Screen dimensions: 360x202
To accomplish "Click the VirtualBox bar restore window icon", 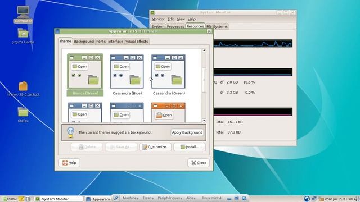I will (x=236, y=198).
